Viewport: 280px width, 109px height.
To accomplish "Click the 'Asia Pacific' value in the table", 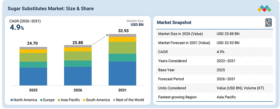I will 226,97.
